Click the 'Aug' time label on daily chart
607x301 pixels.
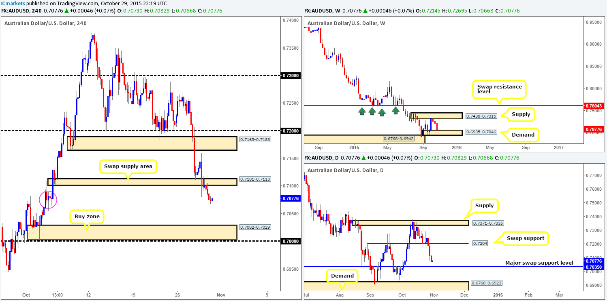tap(340, 295)
